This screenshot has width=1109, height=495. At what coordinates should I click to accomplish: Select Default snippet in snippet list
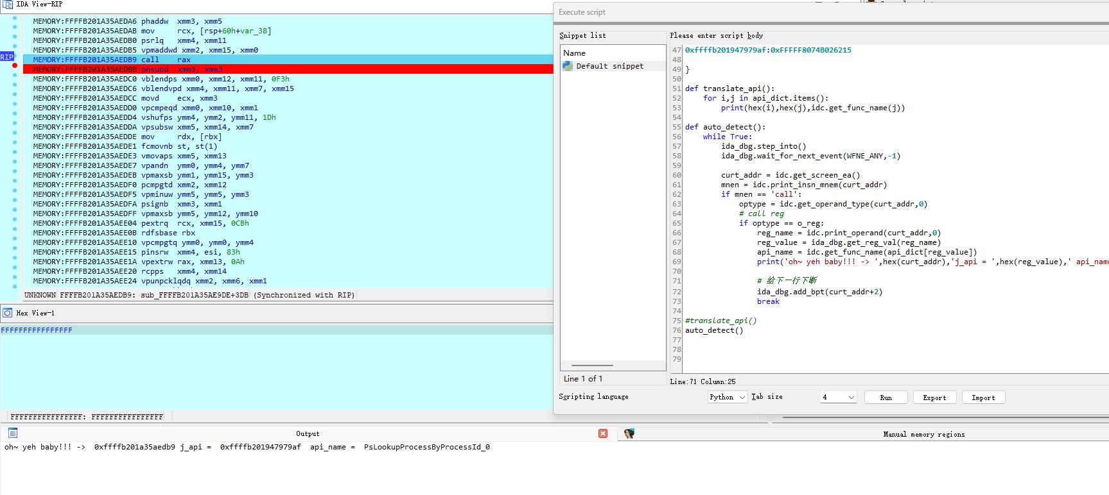609,66
